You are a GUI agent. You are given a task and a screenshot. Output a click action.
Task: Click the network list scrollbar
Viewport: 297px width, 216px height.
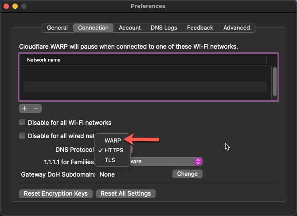coord(275,82)
